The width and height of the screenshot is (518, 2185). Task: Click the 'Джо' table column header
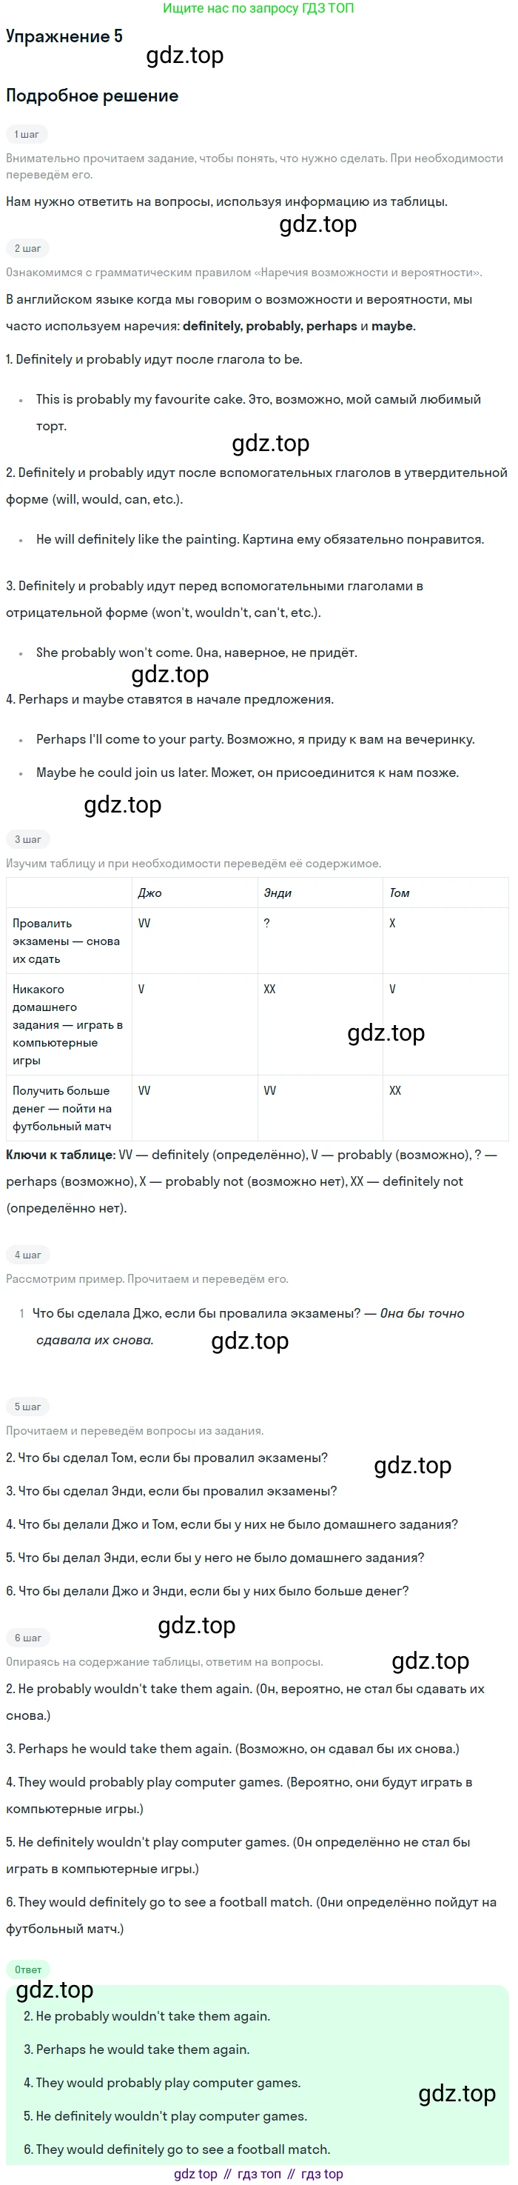[x=150, y=893]
